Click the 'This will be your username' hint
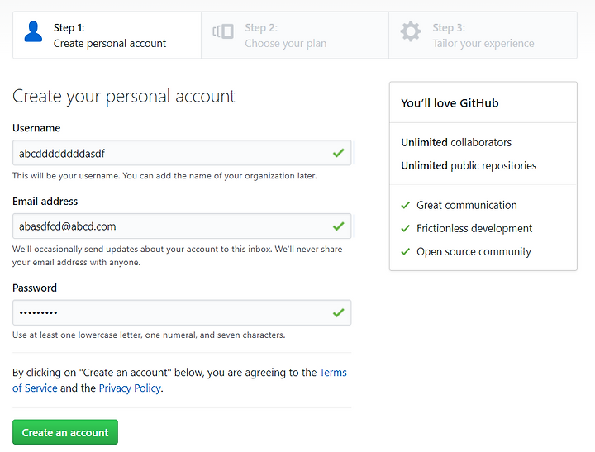The height and width of the screenshot is (452, 595). pyautogui.click(x=164, y=176)
